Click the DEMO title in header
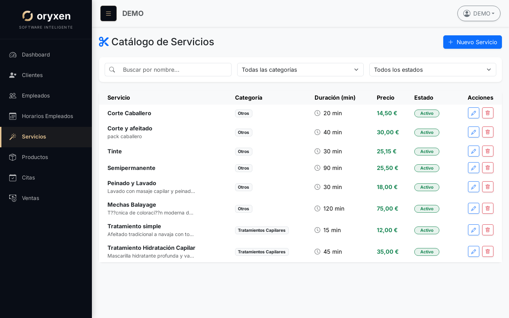 click(x=133, y=13)
